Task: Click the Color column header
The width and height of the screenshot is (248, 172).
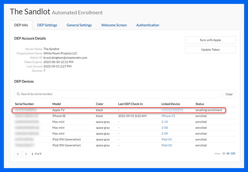Action: click(100, 104)
